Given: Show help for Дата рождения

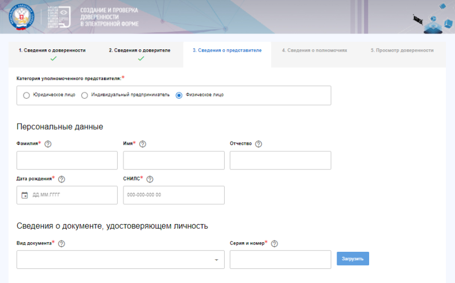Looking at the screenshot, I should 61,179.
